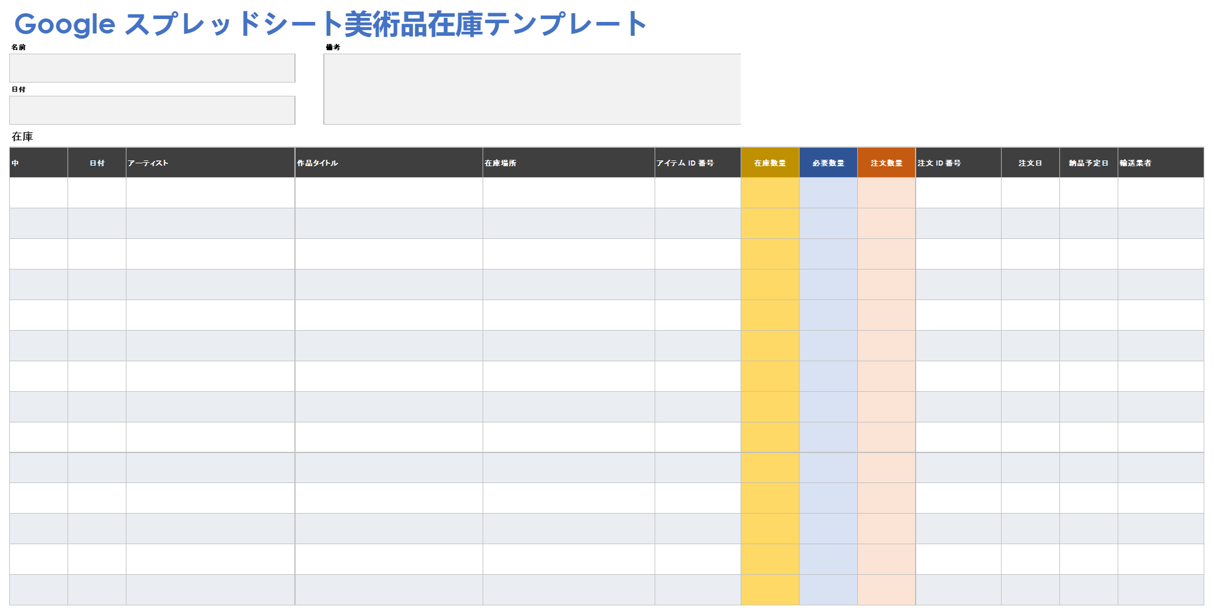Select the 注文 ID 番号 header
This screenshot has height=614, width=1214.
pyautogui.click(x=959, y=163)
